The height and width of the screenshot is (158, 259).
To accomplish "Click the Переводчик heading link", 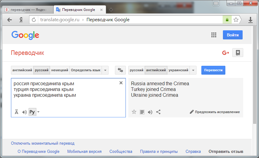I will point(27,53).
